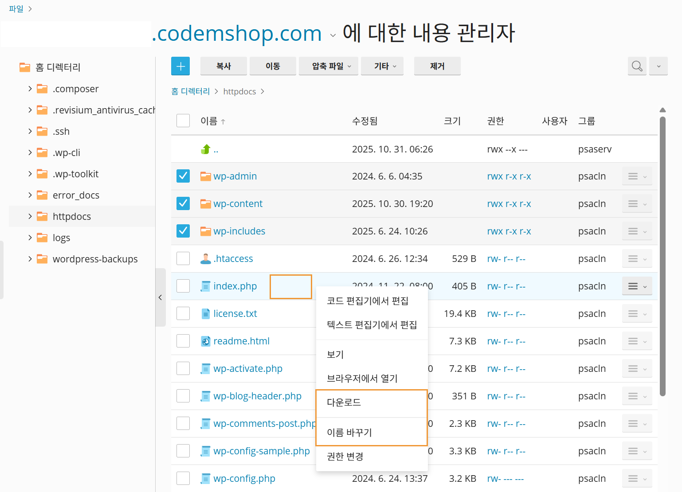Click the wp-content folder icon
This screenshot has height=492, width=682.
pyautogui.click(x=205, y=204)
